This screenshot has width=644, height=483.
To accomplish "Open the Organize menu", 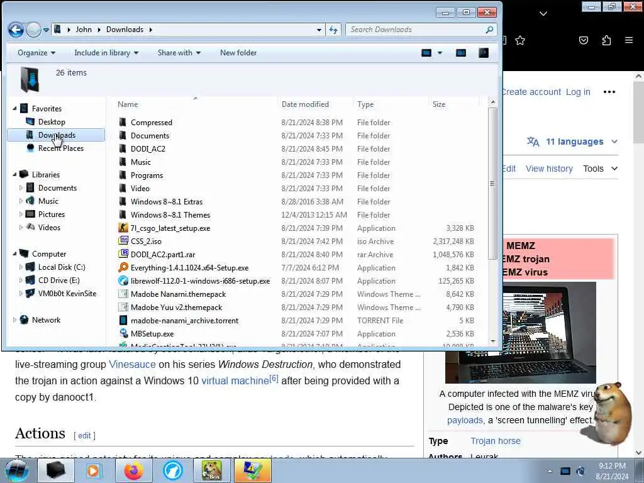I will click(36, 53).
